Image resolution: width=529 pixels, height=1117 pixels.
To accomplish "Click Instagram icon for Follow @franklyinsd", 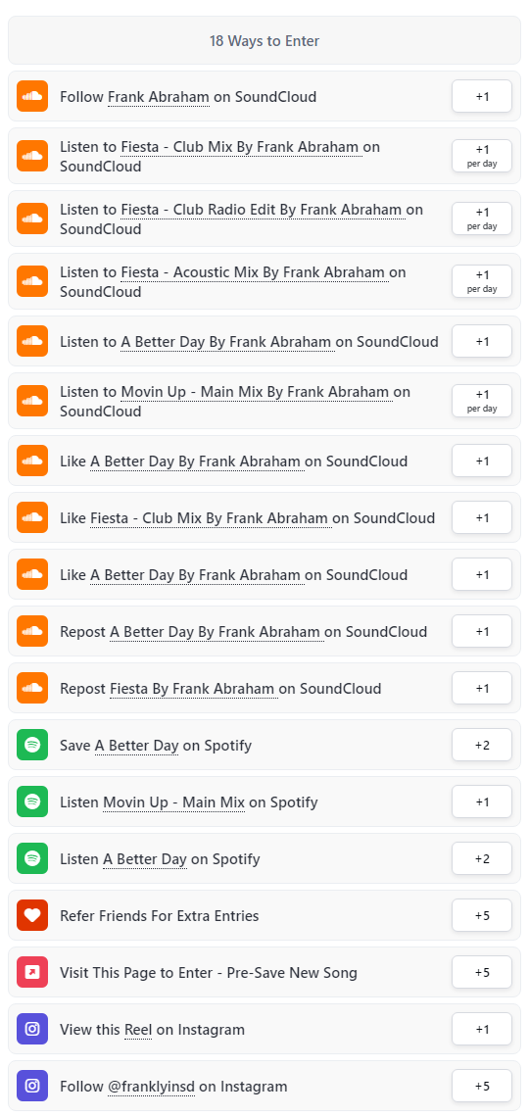I will (32, 1087).
